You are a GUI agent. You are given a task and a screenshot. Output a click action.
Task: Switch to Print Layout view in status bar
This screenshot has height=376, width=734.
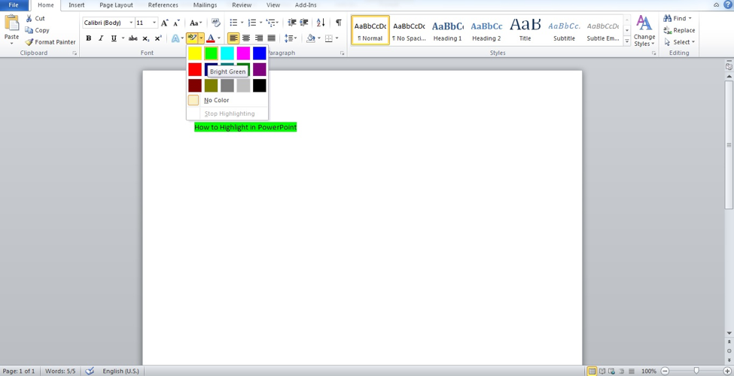[592, 371]
